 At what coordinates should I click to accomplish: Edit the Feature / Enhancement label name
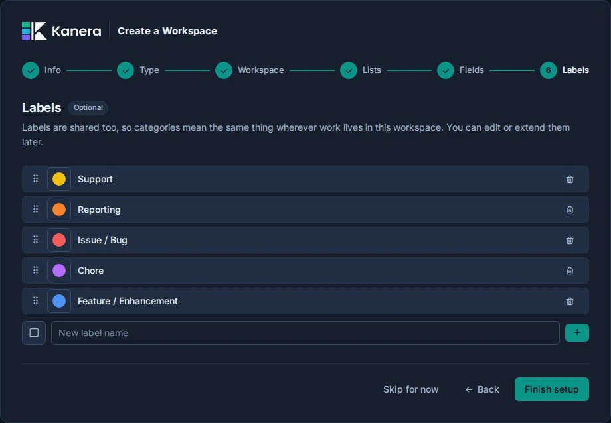[x=128, y=301]
